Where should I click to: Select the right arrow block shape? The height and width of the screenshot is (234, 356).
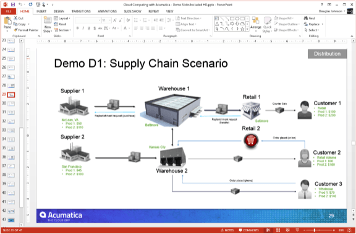(x=232, y=24)
